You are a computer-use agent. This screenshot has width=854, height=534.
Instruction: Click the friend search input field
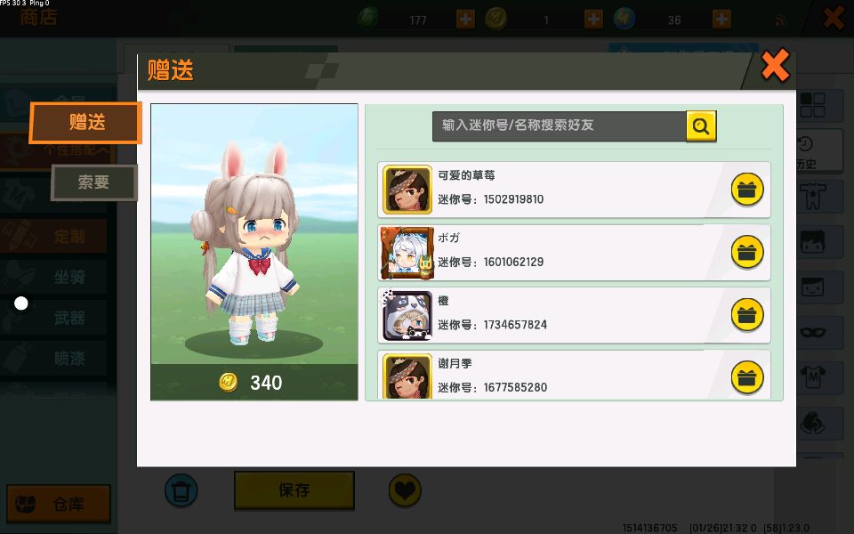(x=559, y=125)
